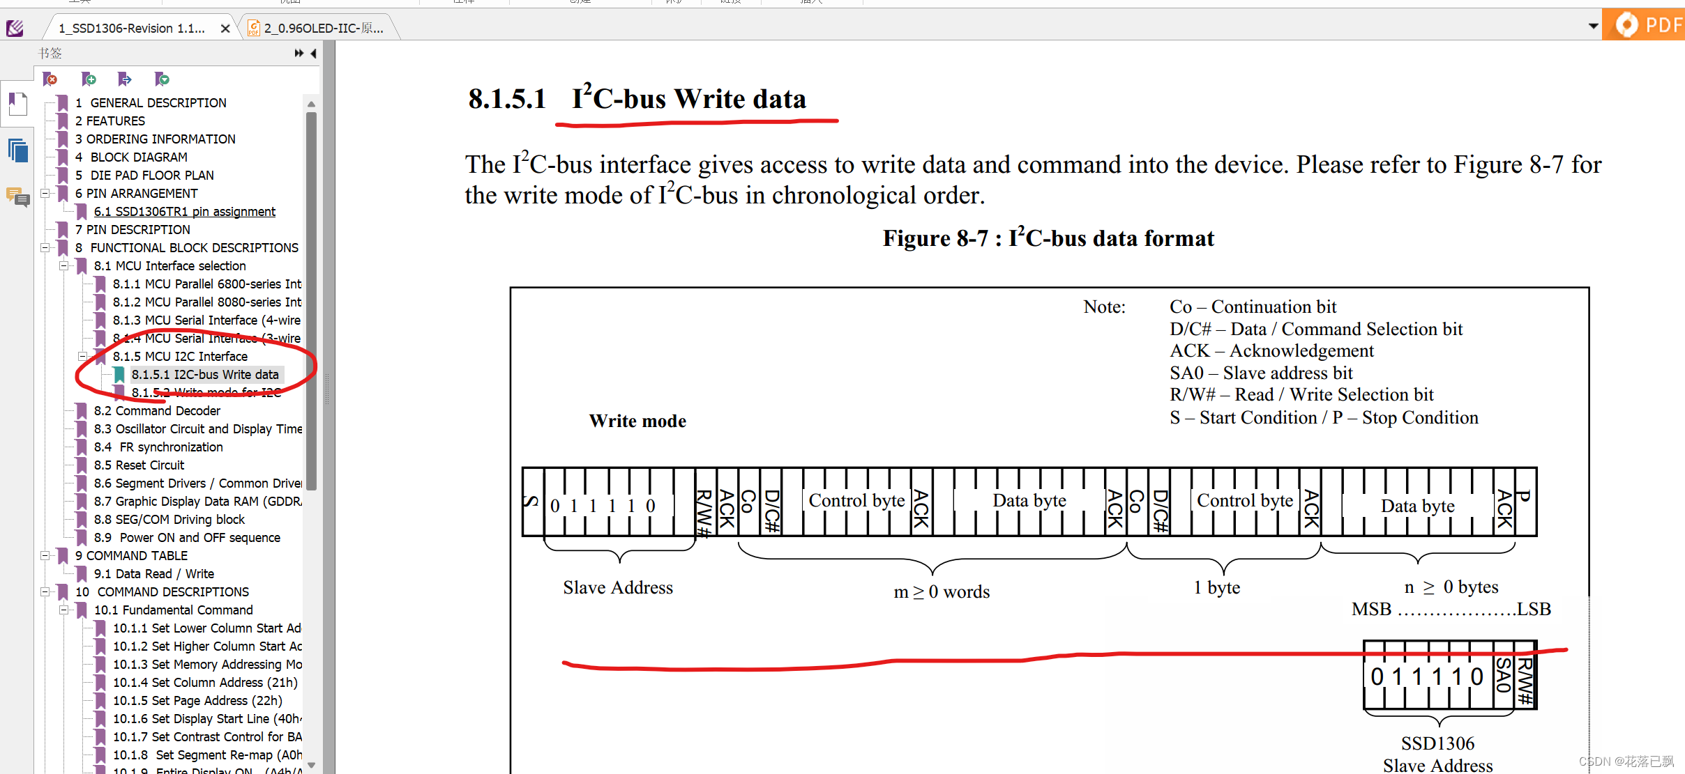Open the 8.1.5.1 I2C-bus Write data section
This screenshot has width=1685, height=774.
pyautogui.click(x=204, y=373)
